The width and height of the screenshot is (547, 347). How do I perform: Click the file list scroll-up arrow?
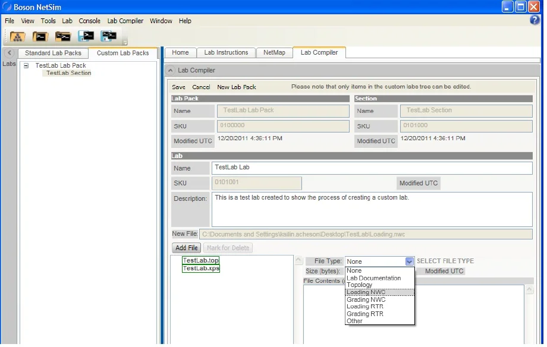click(298, 260)
